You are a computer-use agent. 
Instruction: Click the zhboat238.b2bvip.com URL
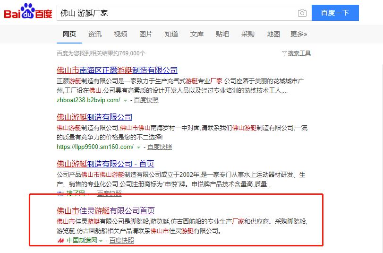pos(88,100)
